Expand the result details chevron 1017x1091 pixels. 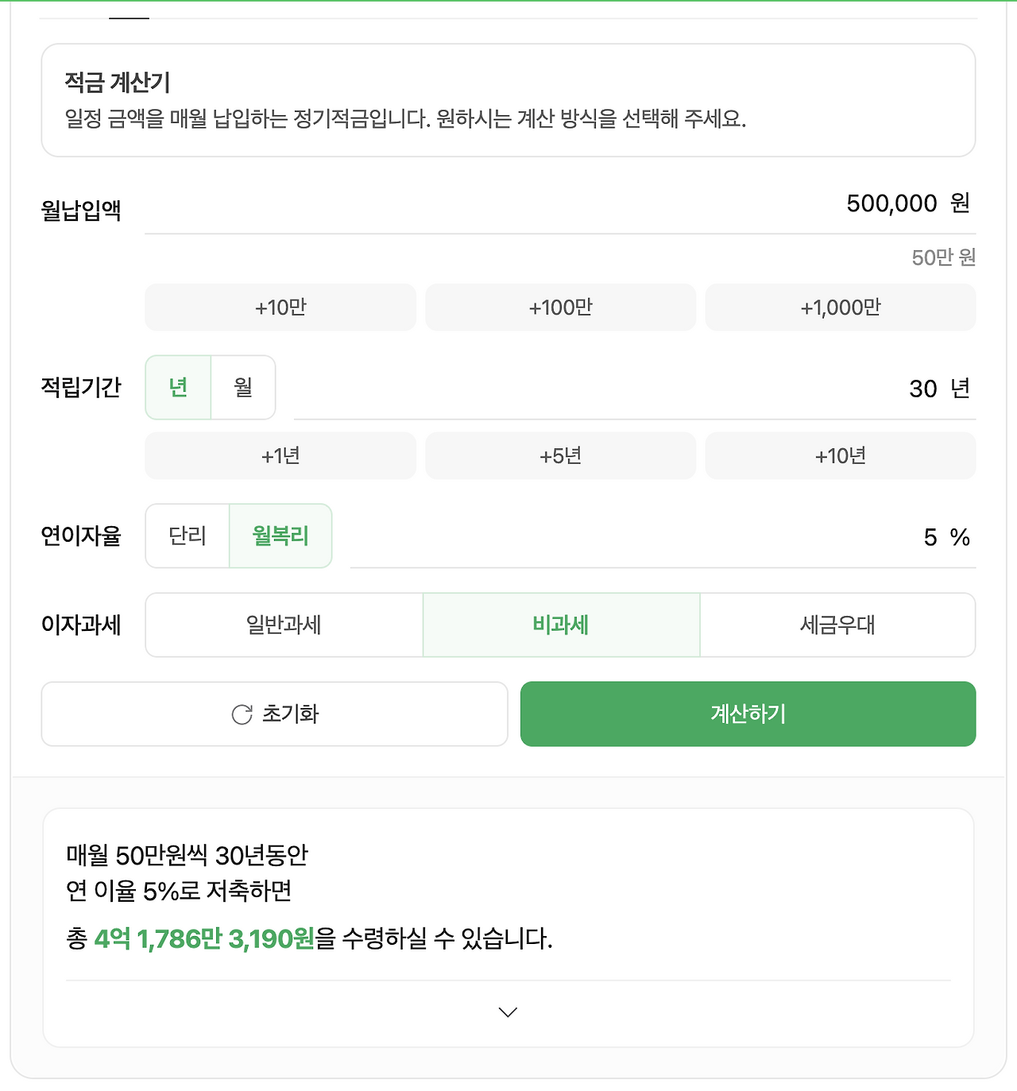(x=506, y=1012)
